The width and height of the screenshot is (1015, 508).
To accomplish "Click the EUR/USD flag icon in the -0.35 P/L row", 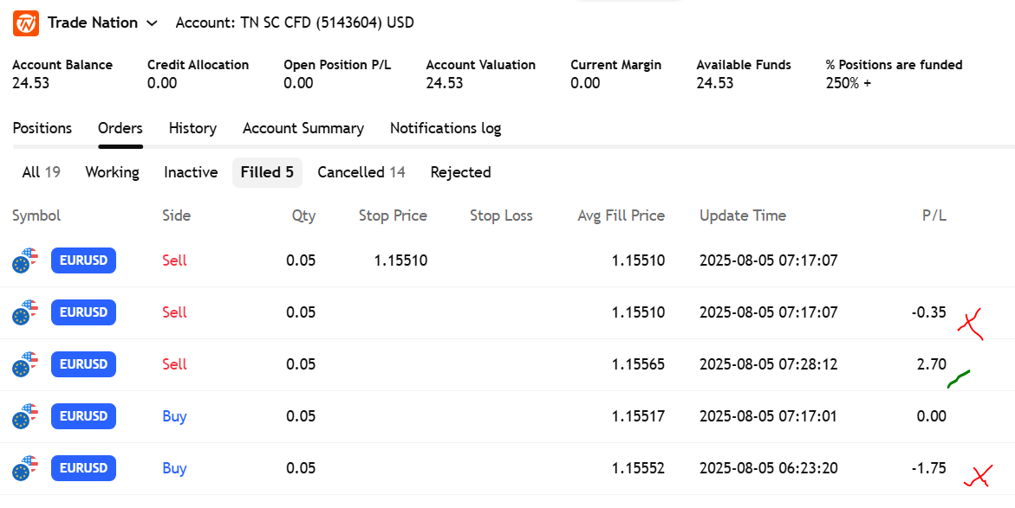I will pyautogui.click(x=26, y=312).
